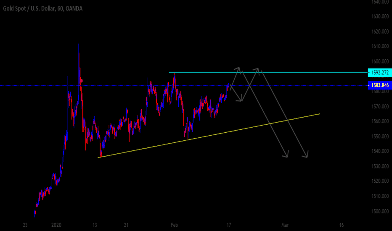Click the Mar label on time axis
392x231 pixels.
click(x=285, y=225)
